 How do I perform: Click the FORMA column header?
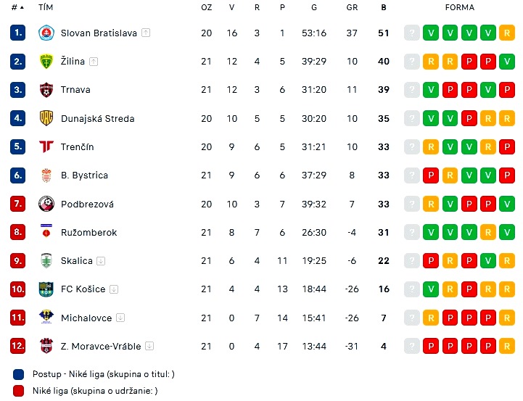460,7
